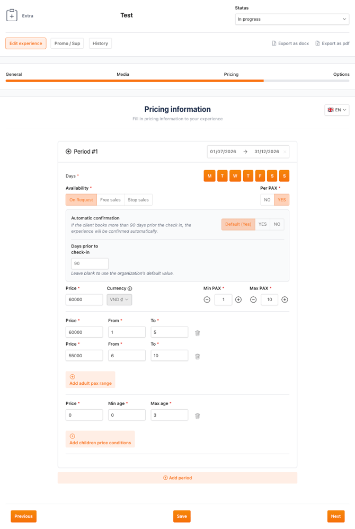
Task: Click Add adult pax range
Action: (x=91, y=380)
